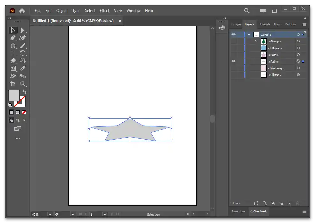Collapse Layer 1 contents

coord(249,35)
